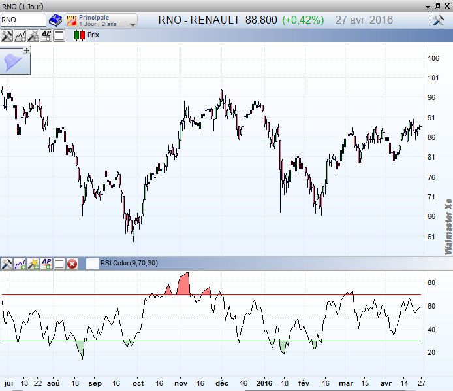This screenshot has height=391, width=453.
Task: Click the 88.800 price value
Action: click(x=261, y=20)
